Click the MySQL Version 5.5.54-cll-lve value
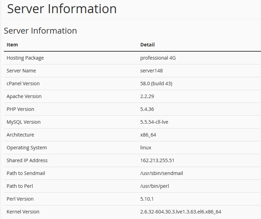The width and height of the screenshot is (261, 219). (154, 122)
